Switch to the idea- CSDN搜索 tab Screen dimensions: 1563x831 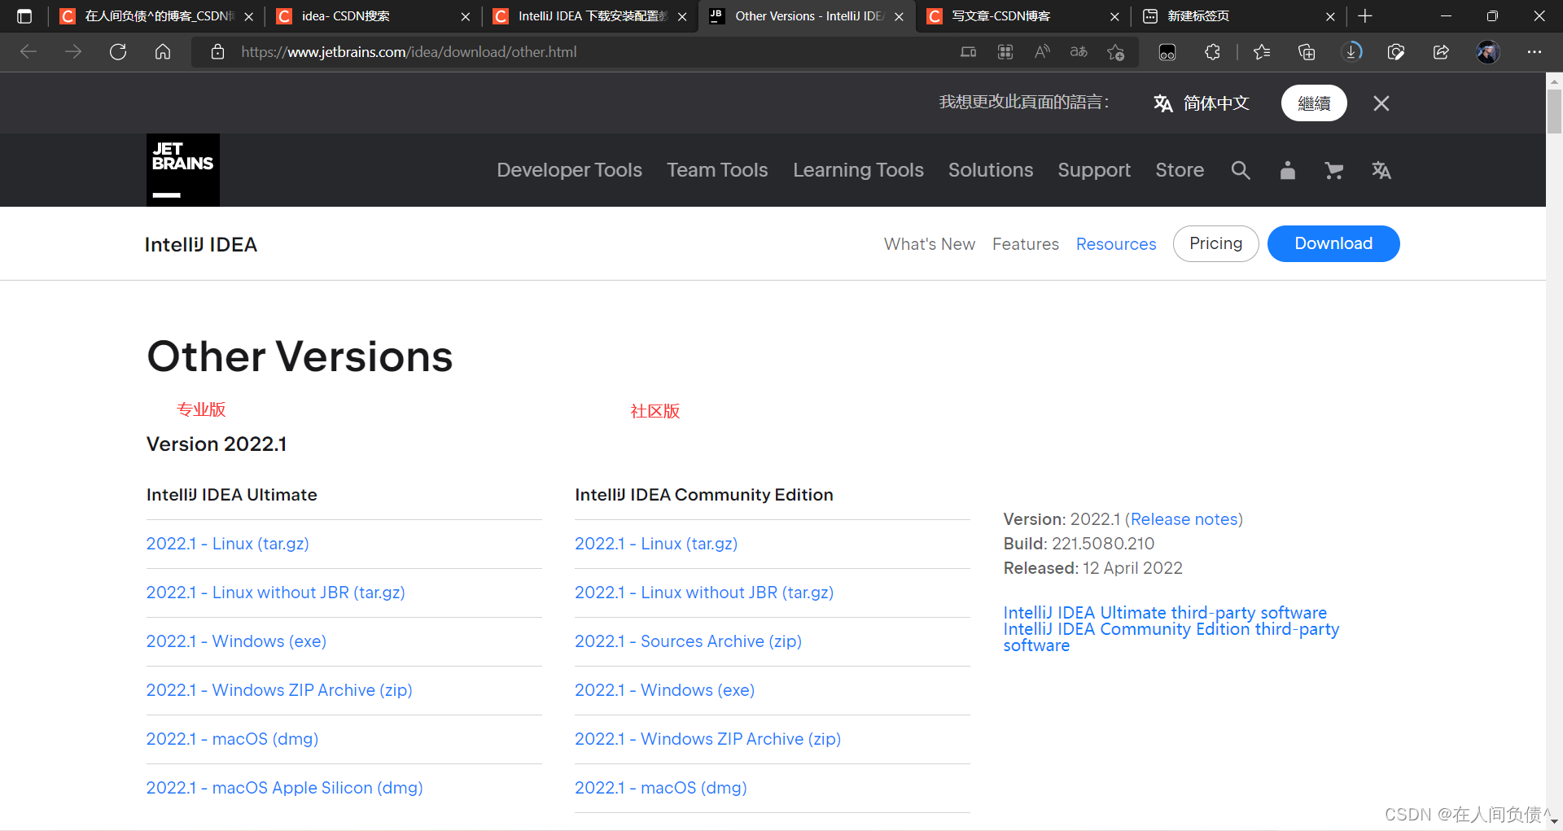(373, 16)
